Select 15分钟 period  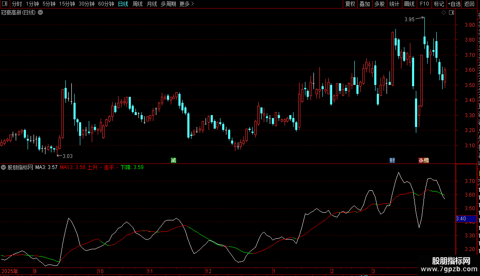click(67, 4)
